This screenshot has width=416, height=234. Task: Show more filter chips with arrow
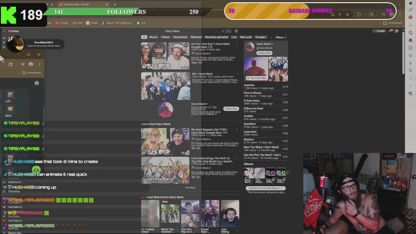click(x=271, y=37)
